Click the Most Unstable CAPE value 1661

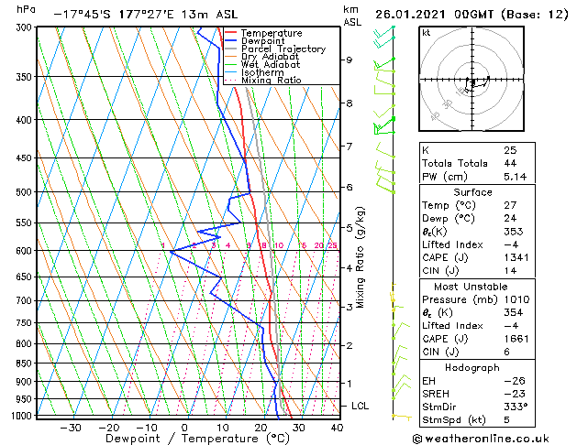(x=516, y=339)
